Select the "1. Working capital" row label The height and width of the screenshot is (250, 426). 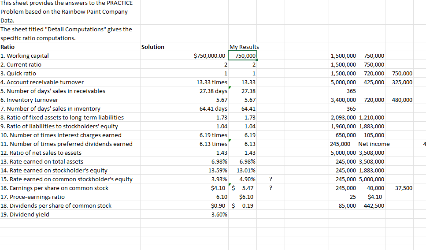point(70,56)
